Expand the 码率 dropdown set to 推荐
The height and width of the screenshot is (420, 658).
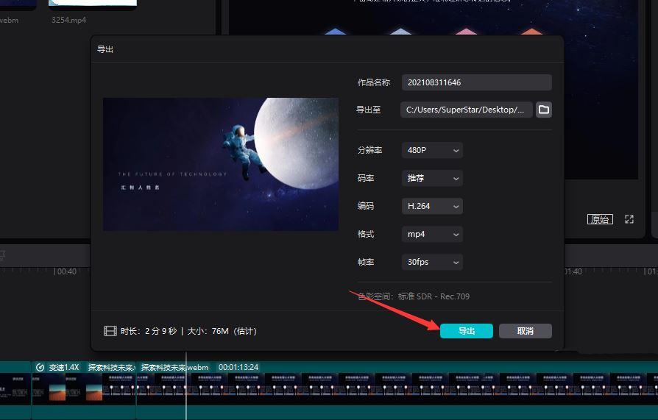(x=432, y=178)
